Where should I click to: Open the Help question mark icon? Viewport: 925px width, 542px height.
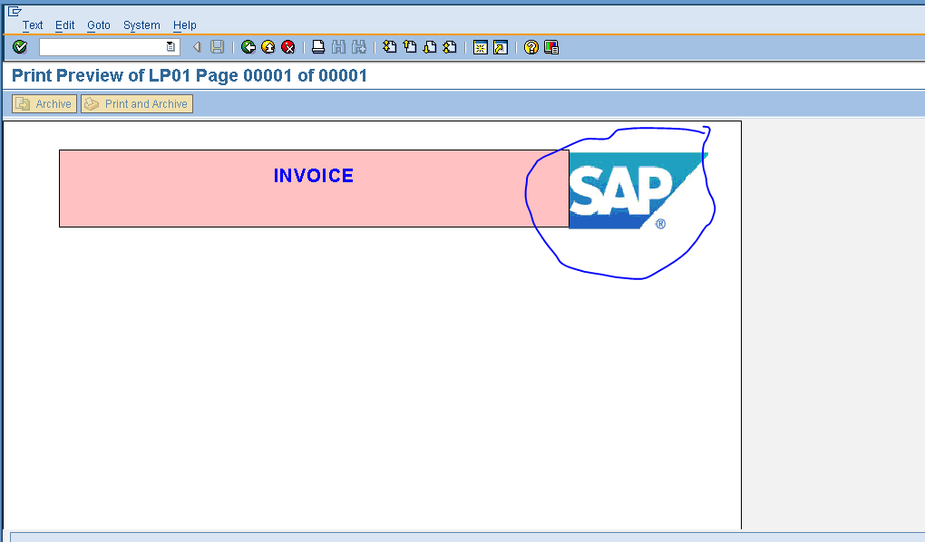[x=529, y=46]
